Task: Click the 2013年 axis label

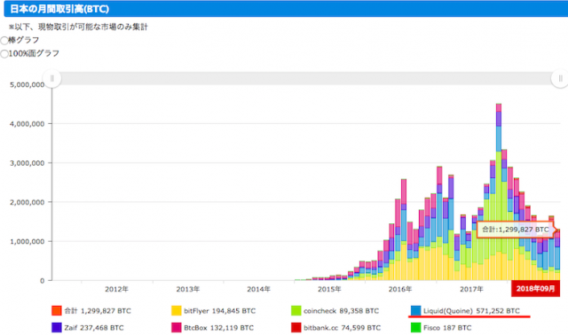Action: point(187,289)
